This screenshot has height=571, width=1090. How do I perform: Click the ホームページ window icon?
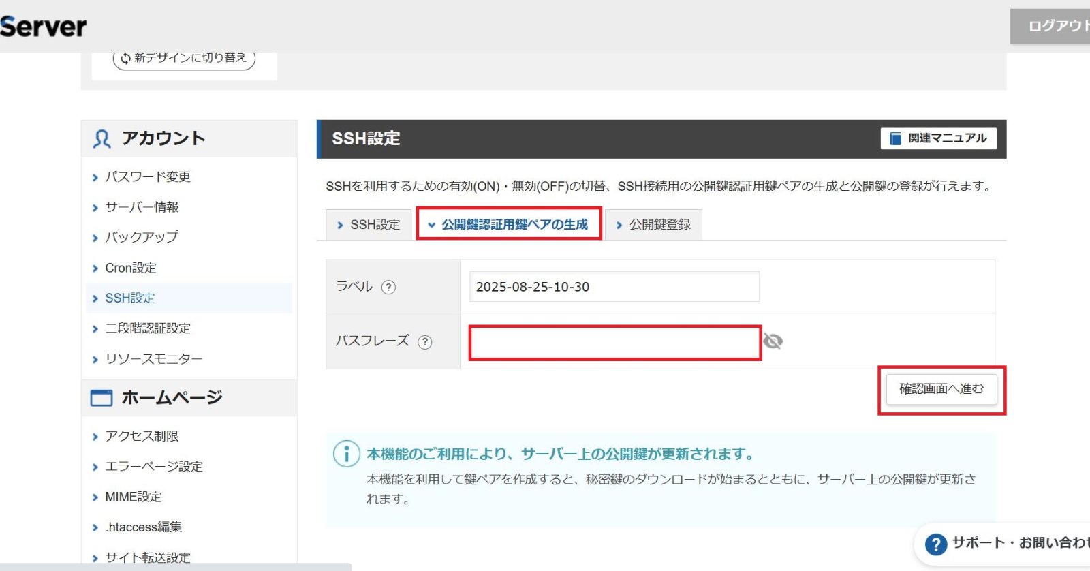102,398
